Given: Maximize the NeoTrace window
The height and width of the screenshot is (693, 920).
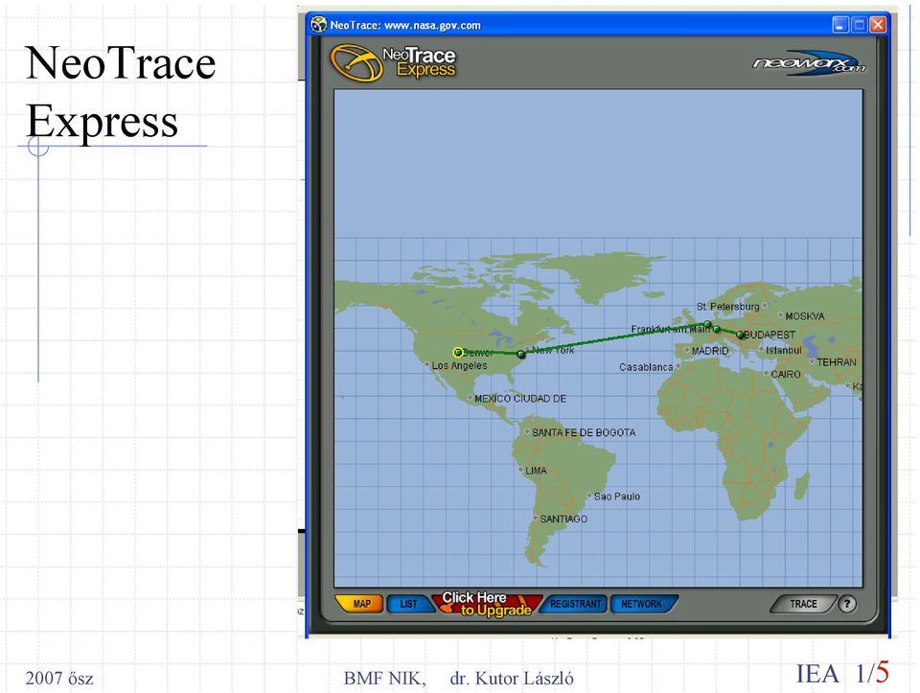Looking at the screenshot, I should (859, 25).
